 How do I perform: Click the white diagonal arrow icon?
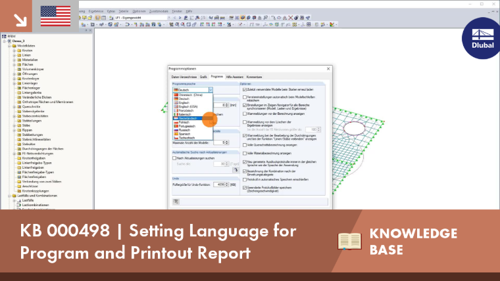pyautogui.click(x=20, y=20)
